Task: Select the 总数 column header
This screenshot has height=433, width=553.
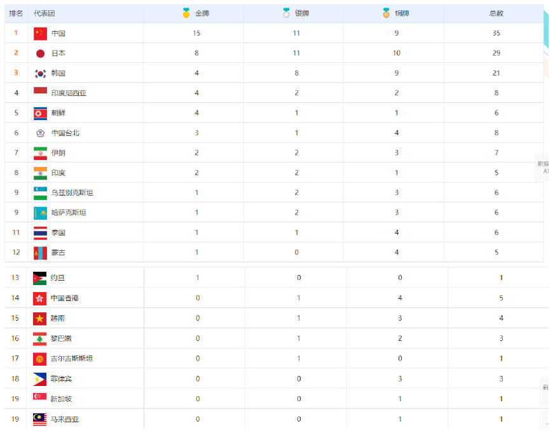Action: pos(496,13)
